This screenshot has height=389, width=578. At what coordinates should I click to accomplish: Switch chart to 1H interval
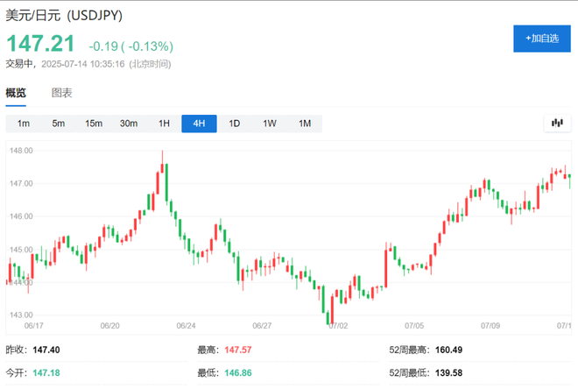click(164, 124)
